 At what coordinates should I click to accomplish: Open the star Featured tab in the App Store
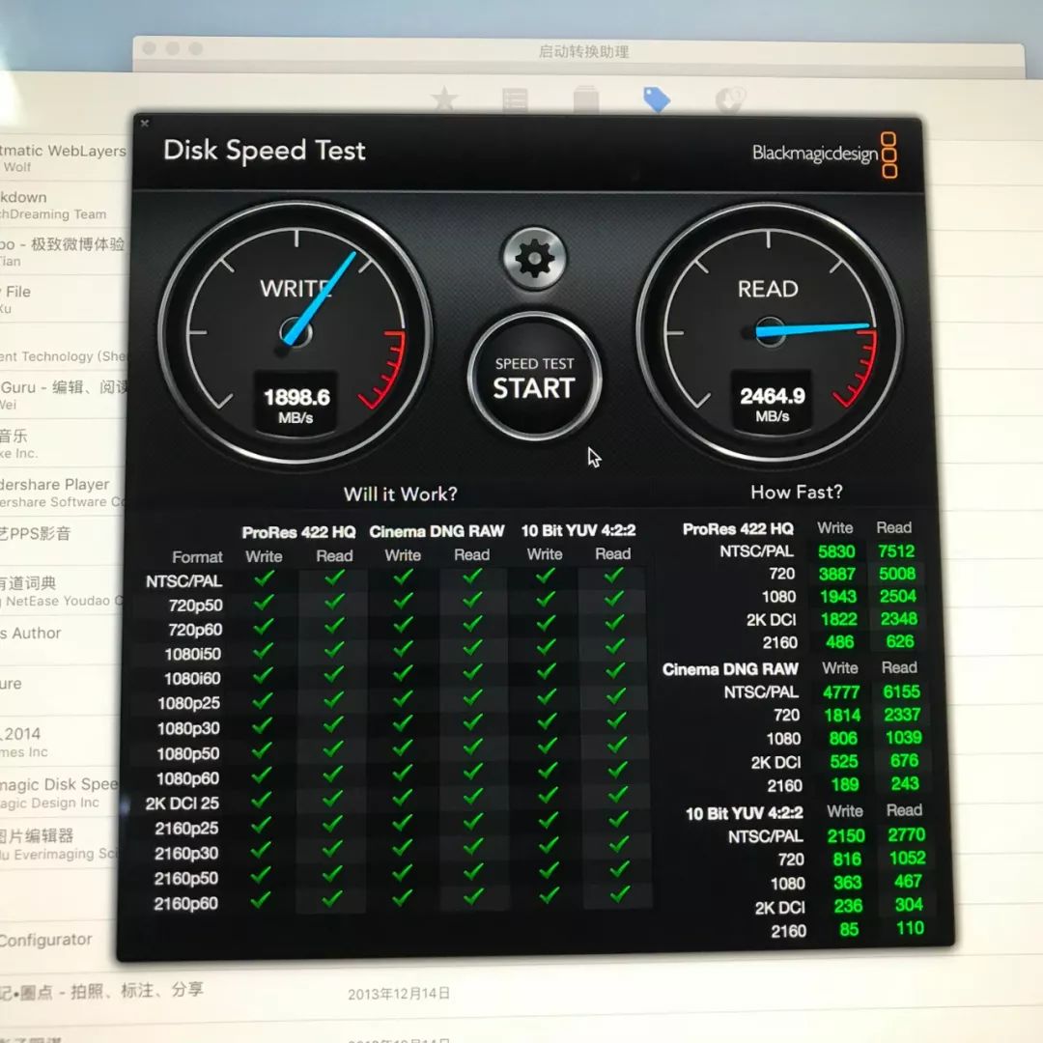[x=444, y=99]
